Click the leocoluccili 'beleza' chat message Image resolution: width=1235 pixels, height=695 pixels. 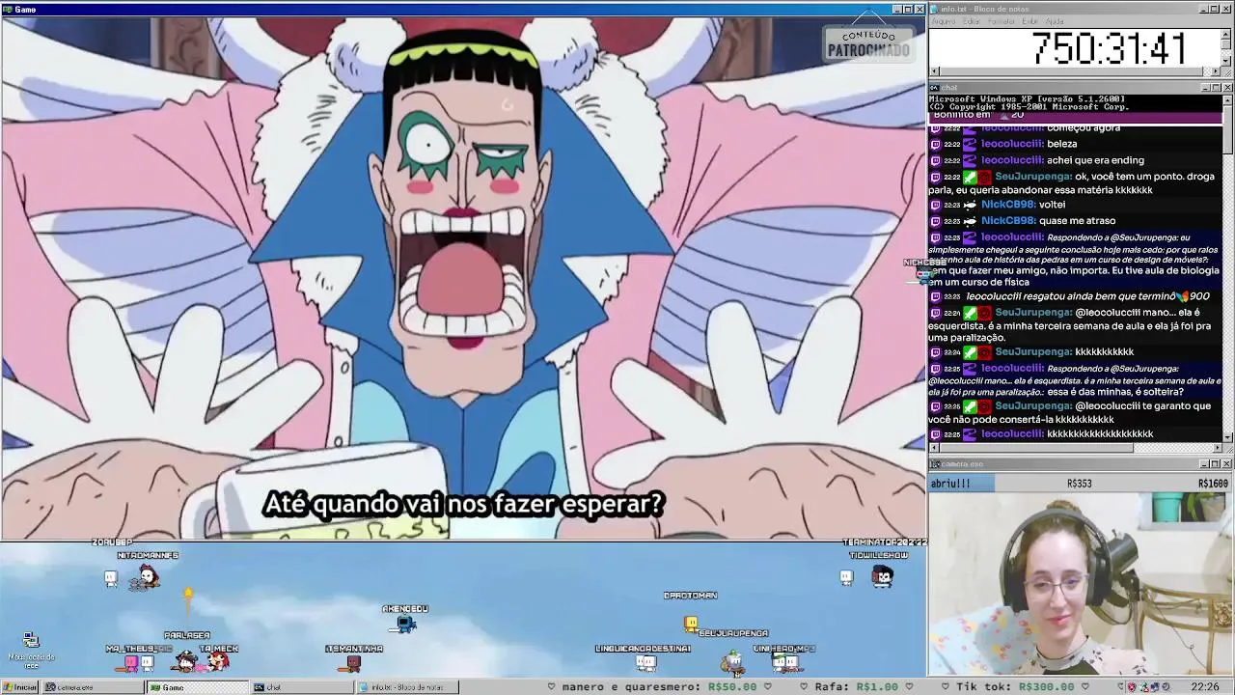click(x=1061, y=144)
